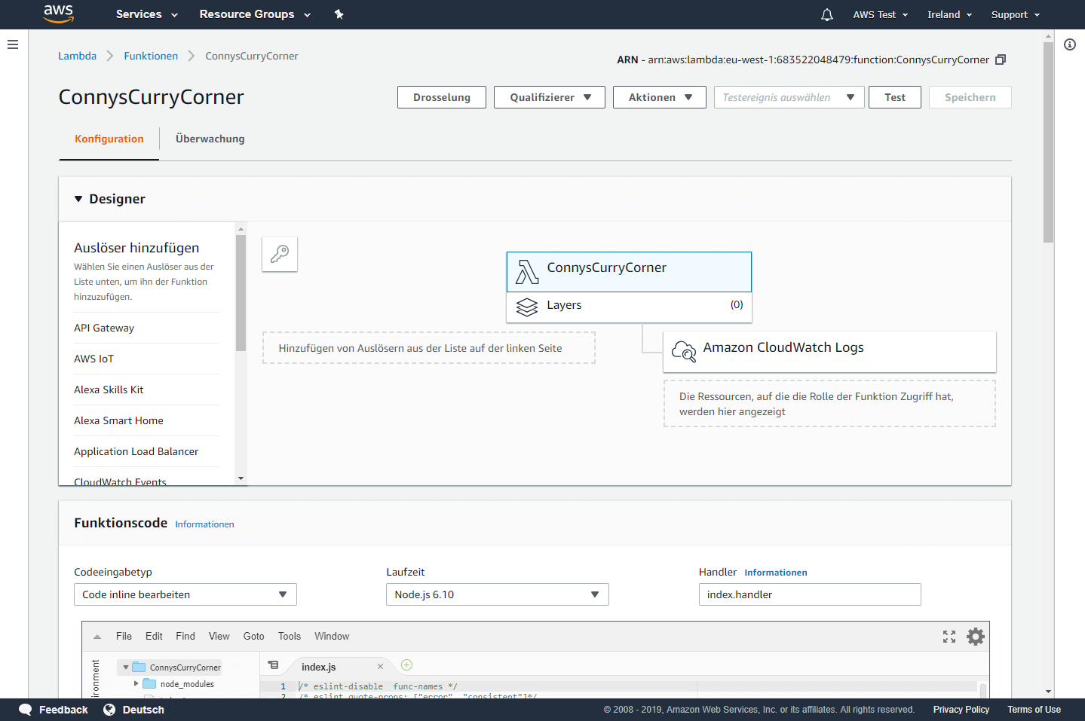
Task: Open the editor File menu
Action: 124,636
